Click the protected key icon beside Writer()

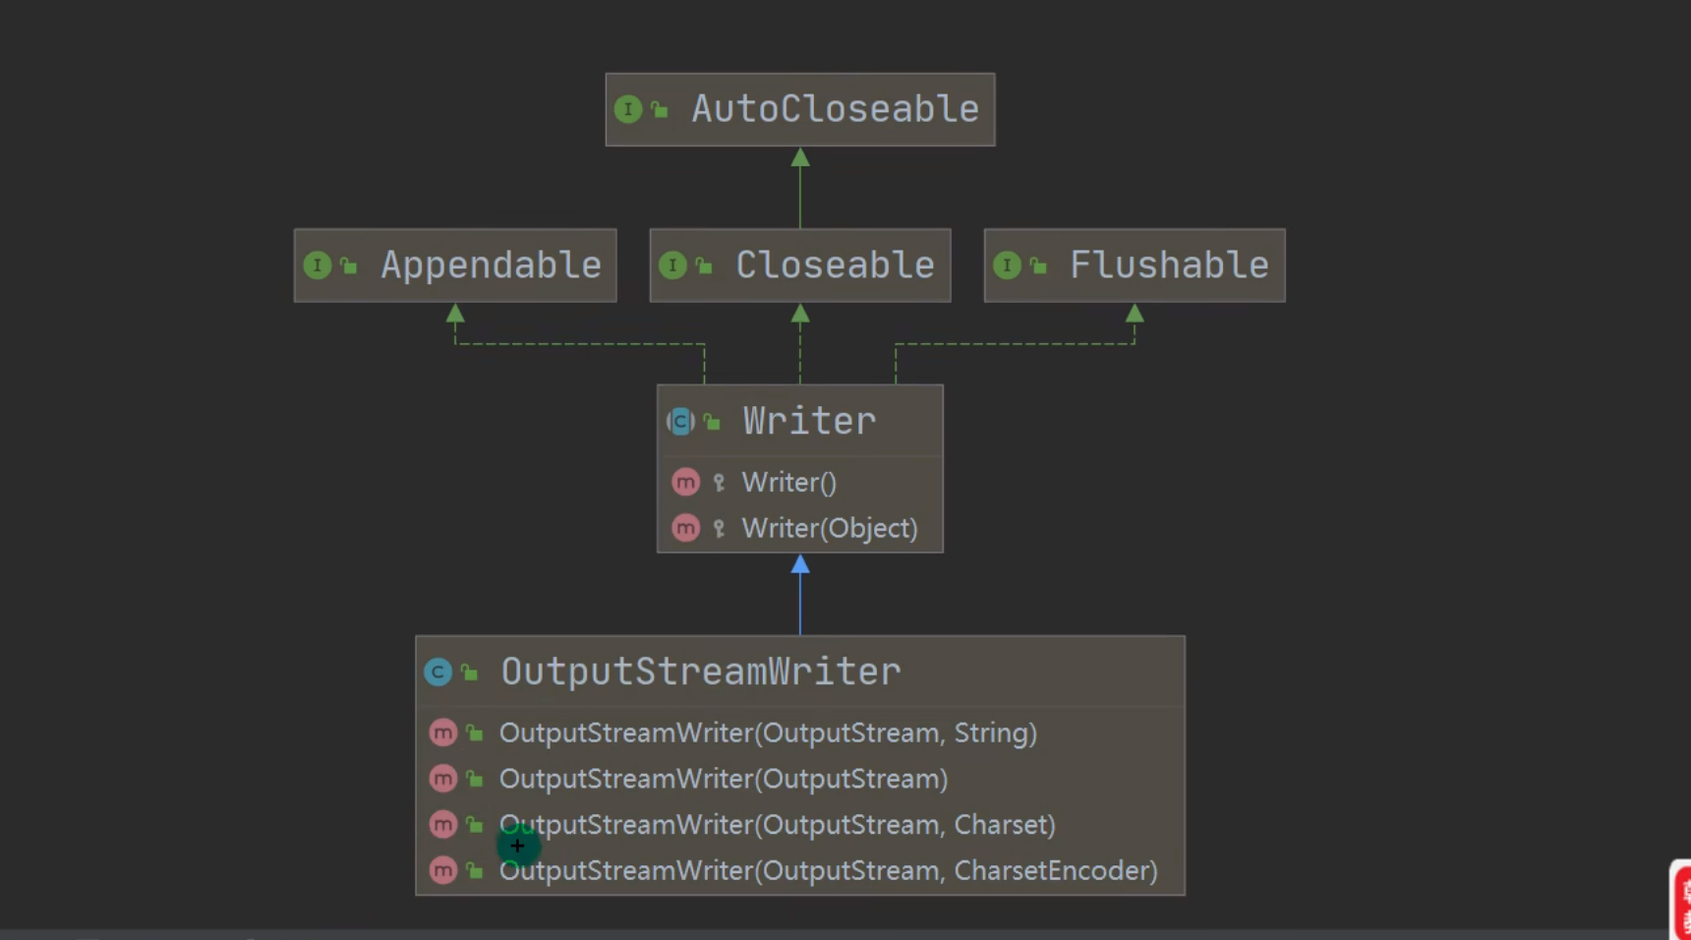(719, 482)
